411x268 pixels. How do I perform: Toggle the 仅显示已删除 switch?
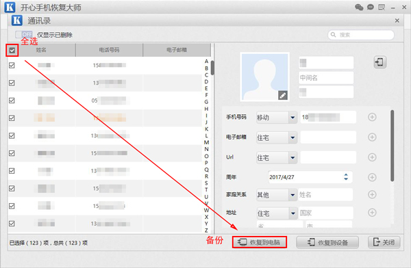click(x=24, y=35)
